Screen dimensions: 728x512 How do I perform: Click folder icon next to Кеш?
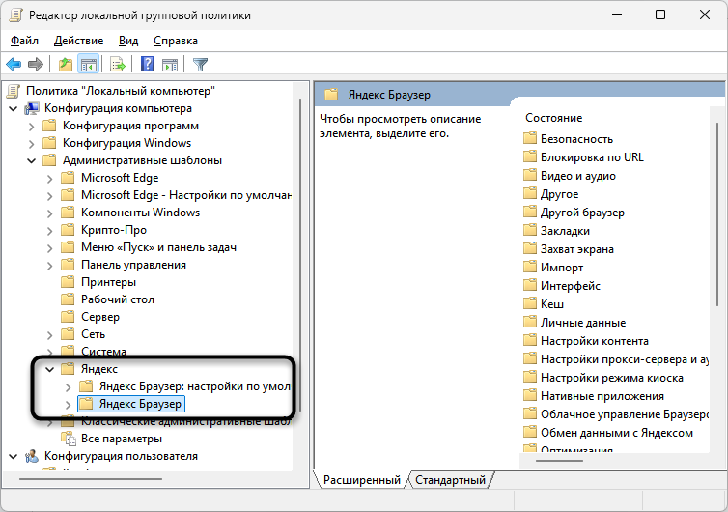tap(530, 304)
